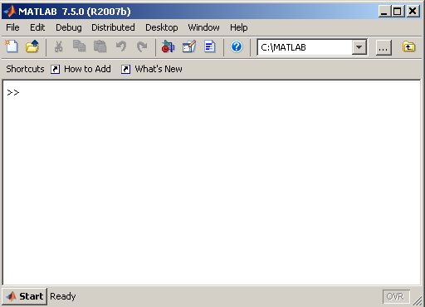
Task: Launch Simulink from toolbar icon
Action: click(168, 46)
